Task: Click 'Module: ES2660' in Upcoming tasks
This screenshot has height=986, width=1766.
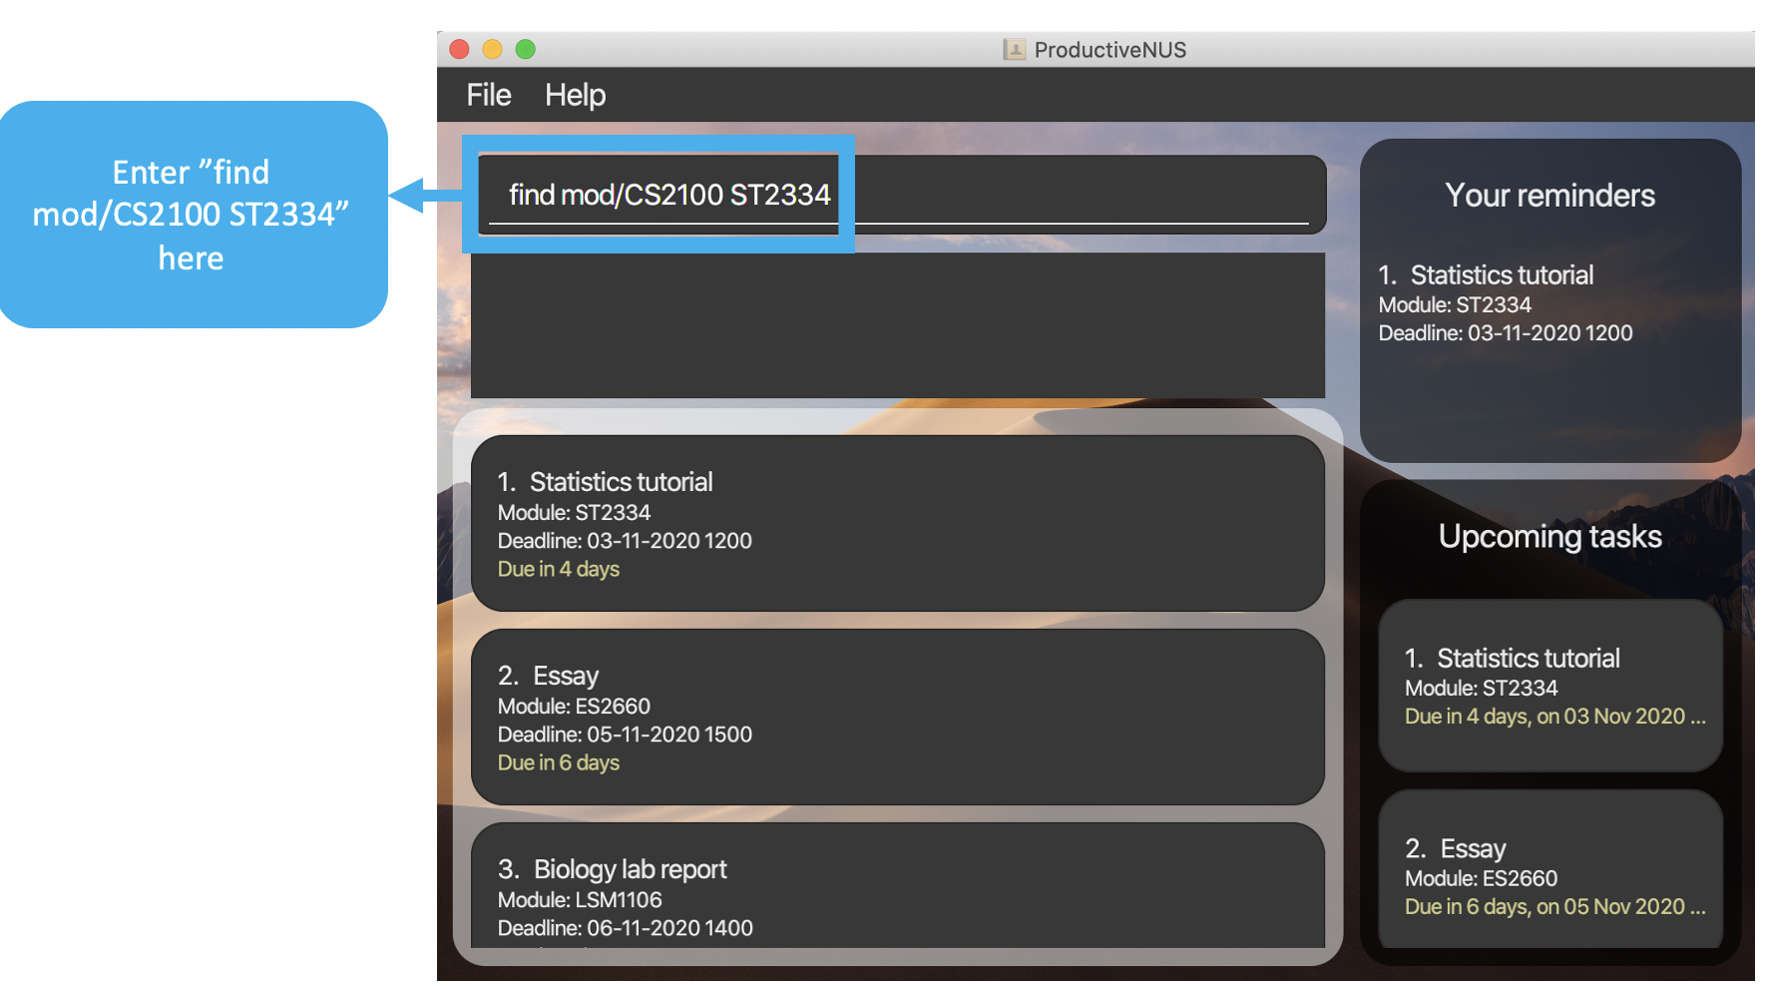Action: [x=1481, y=878]
